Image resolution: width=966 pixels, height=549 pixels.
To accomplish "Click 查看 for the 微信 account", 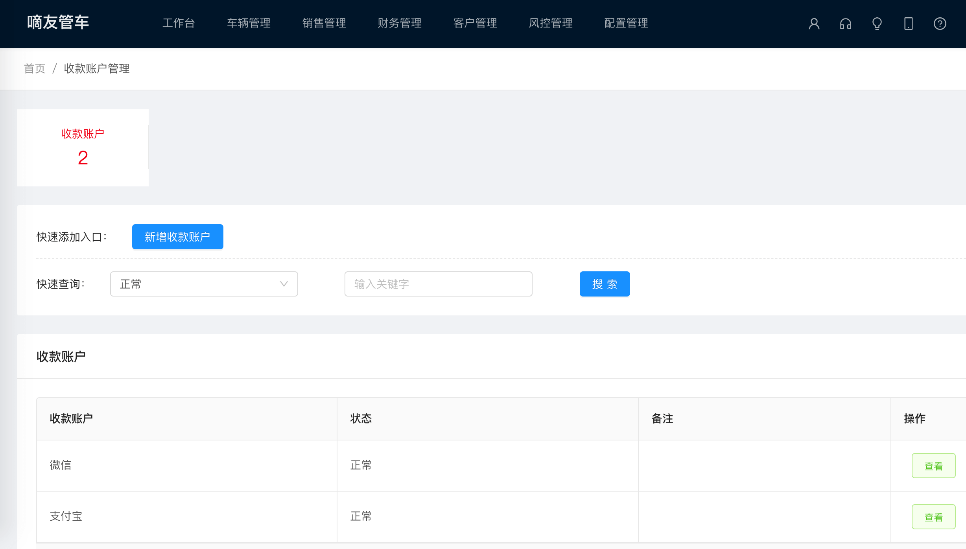I will coord(934,466).
